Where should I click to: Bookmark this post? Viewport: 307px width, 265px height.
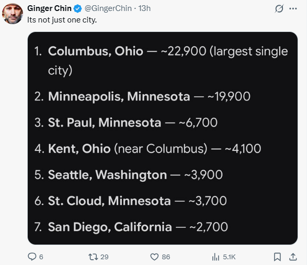277,257
